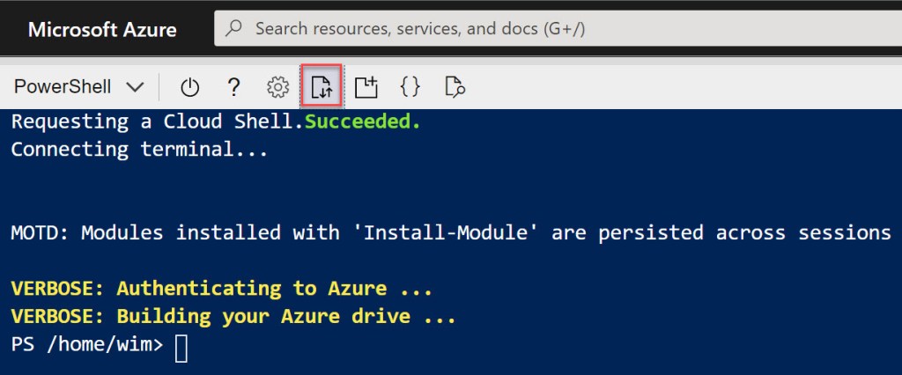The width and height of the screenshot is (902, 375).
Task: Click the 'PS /home/wim>' prompt text
Action: (87, 346)
